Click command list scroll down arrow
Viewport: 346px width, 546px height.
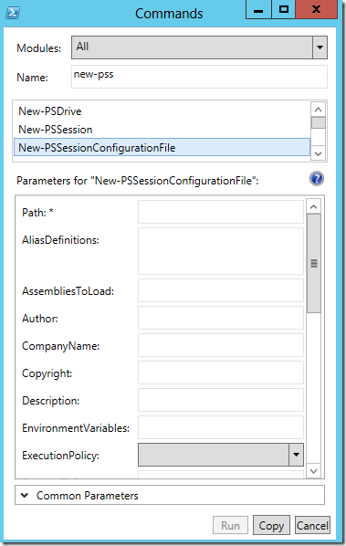[x=318, y=153]
